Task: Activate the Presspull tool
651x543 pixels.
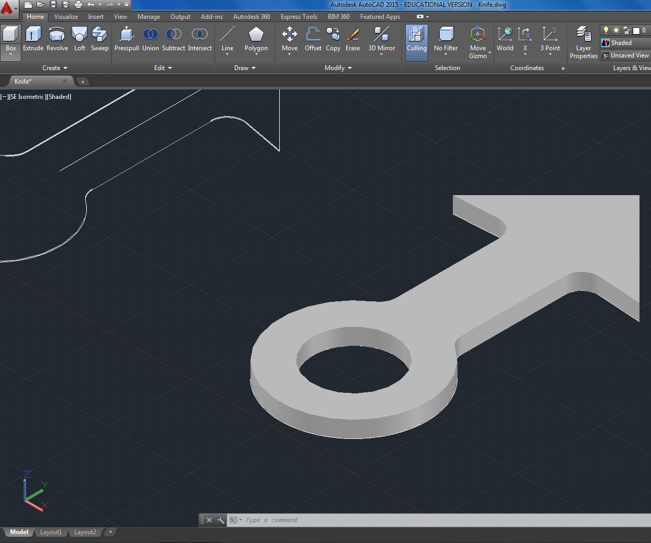Action: (127, 39)
